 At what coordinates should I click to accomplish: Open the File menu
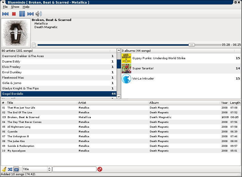point(5,7)
